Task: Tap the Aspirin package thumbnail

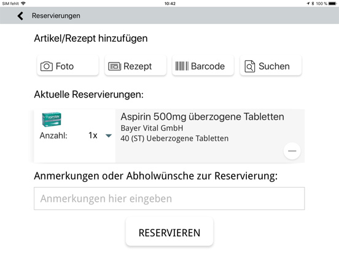Action: [x=52, y=119]
